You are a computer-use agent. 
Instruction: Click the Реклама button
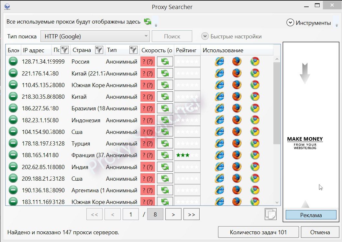coord(311,215)
